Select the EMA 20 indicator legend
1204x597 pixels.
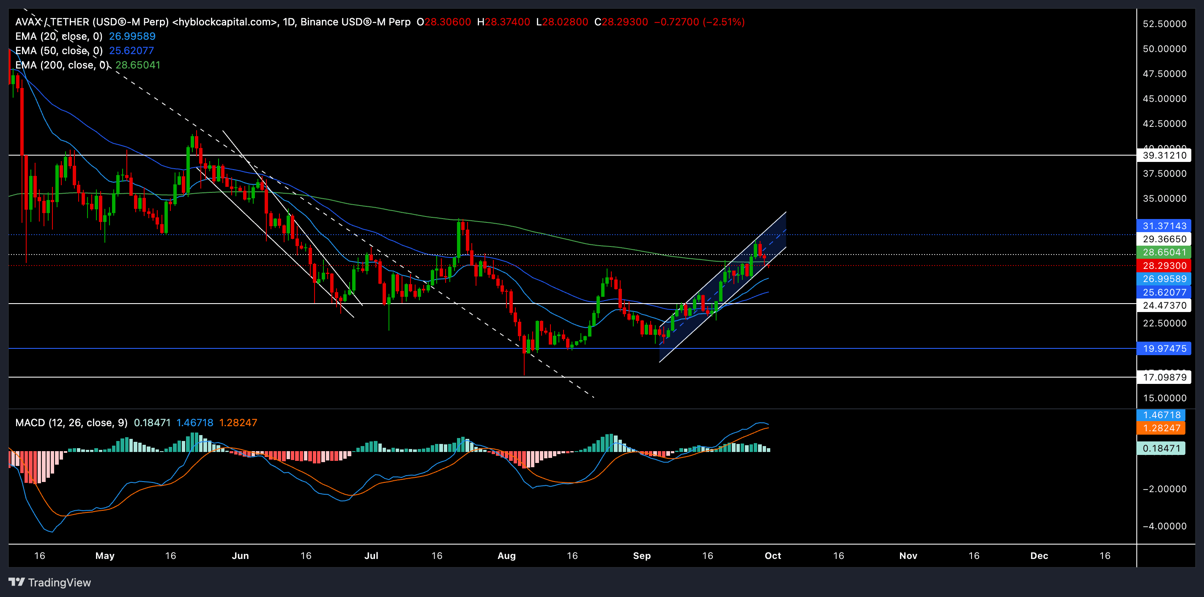(58, 36)
